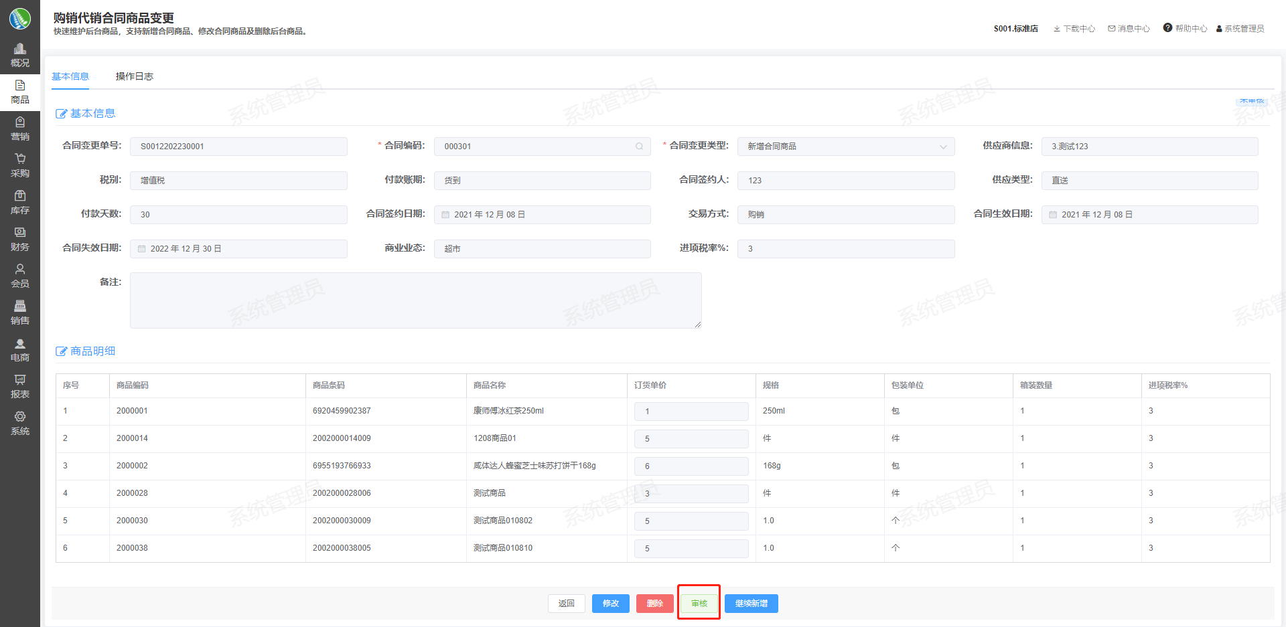This screenshot has height=627, width=1286.
Task: Open the 帮助中心 link
Action: pyautogui.click(x=1185, y=28)
